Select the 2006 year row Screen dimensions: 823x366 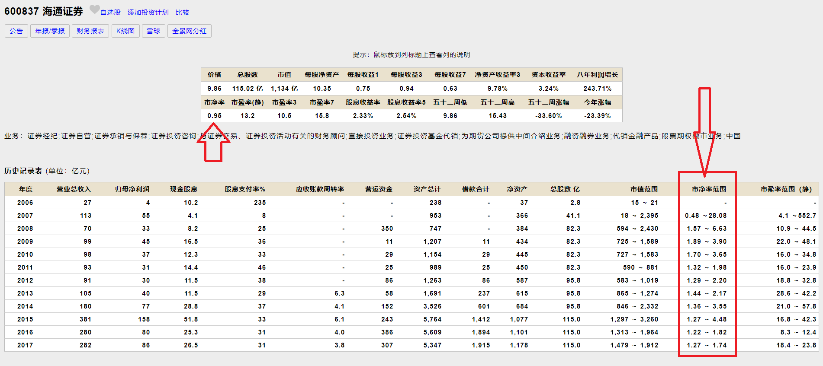click(x=411, y=203)
